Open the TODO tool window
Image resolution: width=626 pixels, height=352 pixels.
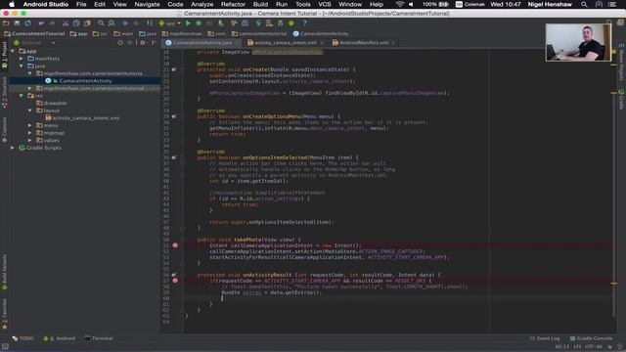pos(23,338)
